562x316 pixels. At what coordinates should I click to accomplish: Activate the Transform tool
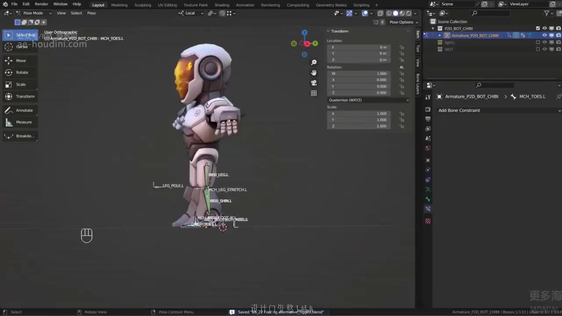(20, 96)
